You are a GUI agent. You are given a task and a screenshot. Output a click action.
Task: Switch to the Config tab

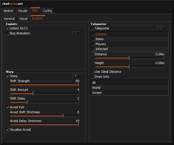pyautogui.click(x=47, y=11)
